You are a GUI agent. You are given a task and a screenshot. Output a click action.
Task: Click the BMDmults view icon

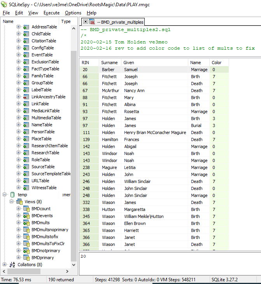(26, 223)
